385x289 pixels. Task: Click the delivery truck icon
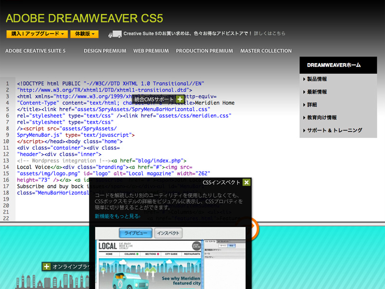click(115, 34)
